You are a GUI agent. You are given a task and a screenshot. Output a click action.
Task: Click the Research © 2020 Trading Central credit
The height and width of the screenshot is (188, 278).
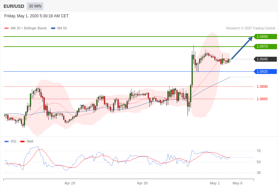pos(251,28)
